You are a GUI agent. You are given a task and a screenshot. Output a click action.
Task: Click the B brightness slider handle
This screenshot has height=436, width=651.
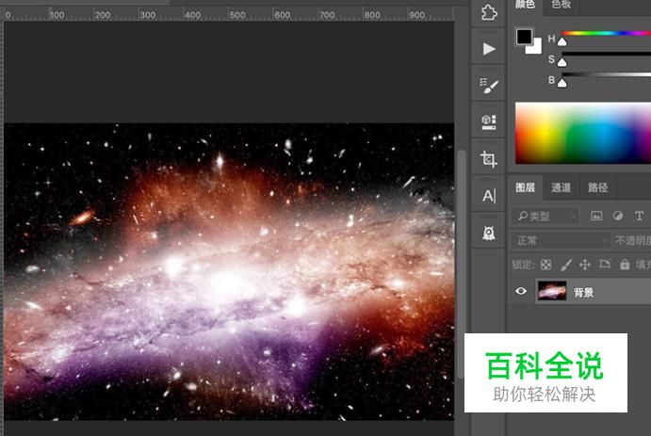point(561,83)
